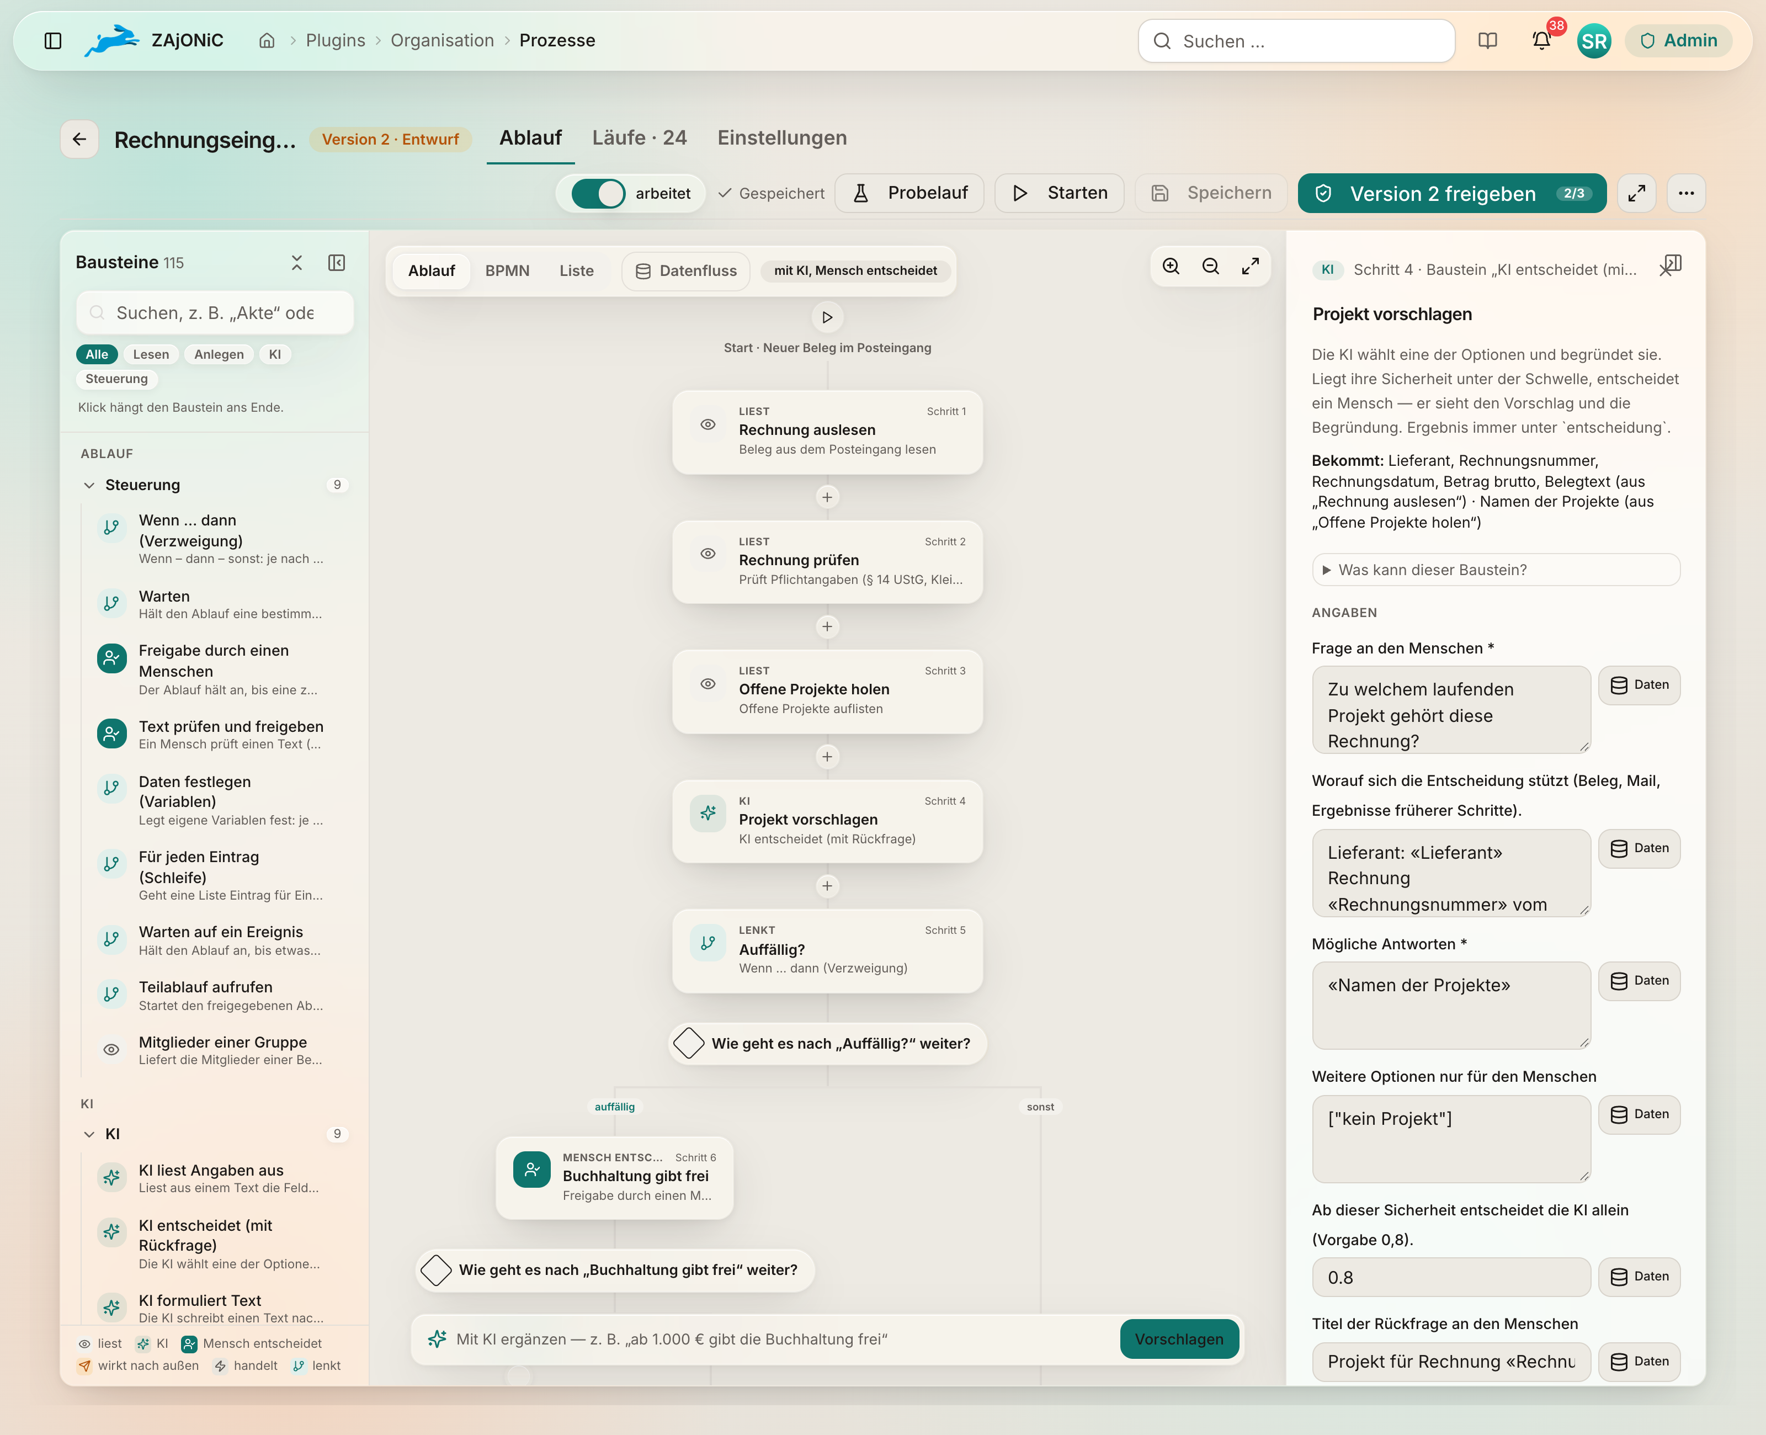1766x1435 pixels.
Task: Open the home icon in the breadcrumb
Action: 266,40
